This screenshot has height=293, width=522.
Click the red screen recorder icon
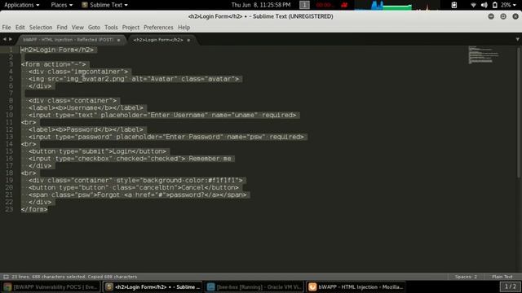tap(344, 5)
